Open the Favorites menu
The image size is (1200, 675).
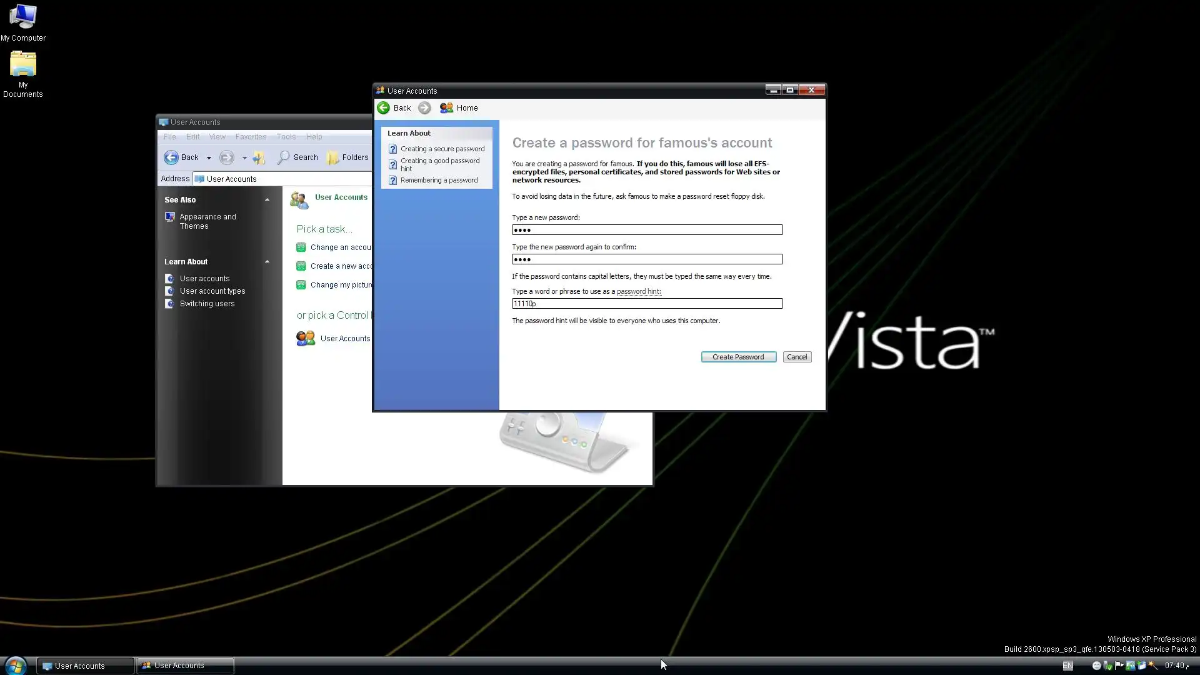[x=251, y=137]
